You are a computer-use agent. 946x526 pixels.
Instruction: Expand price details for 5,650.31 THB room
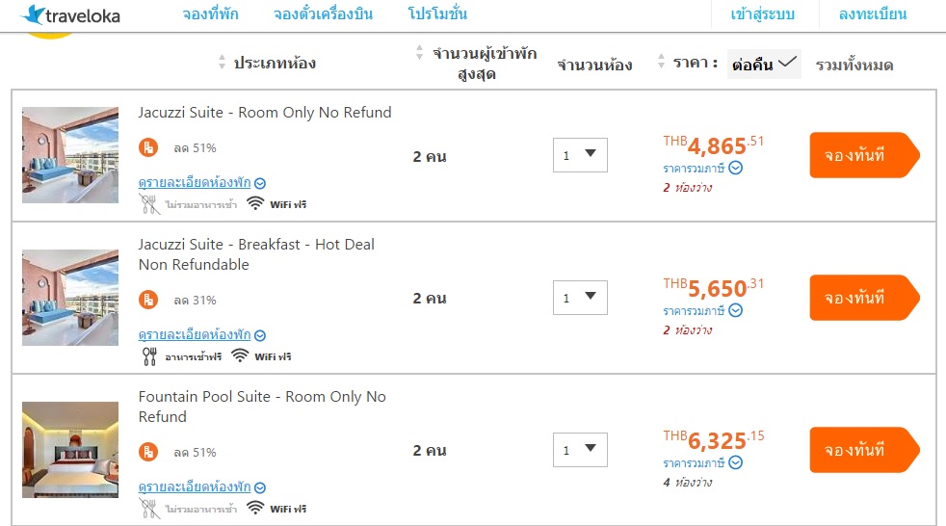pos(736,310)
